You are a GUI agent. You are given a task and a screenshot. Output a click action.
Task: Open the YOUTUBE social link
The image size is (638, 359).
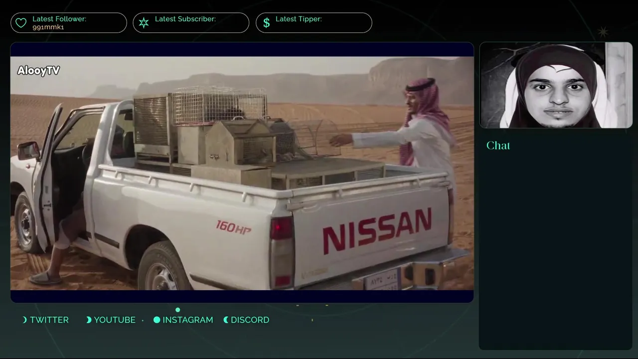[x=115, y=320]
